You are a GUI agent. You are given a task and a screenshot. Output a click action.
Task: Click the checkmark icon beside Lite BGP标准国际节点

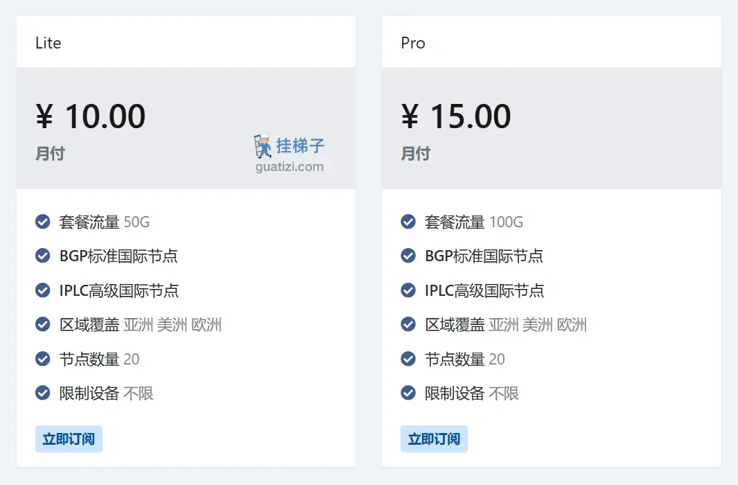tap(42, 256)
